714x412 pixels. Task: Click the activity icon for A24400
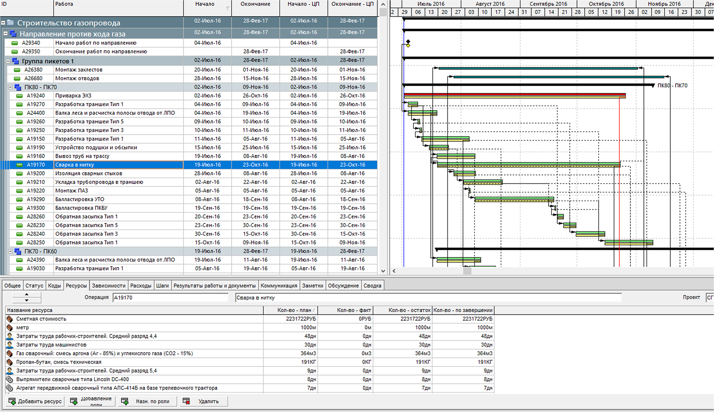pyautogui.click(x=19, y=113)
